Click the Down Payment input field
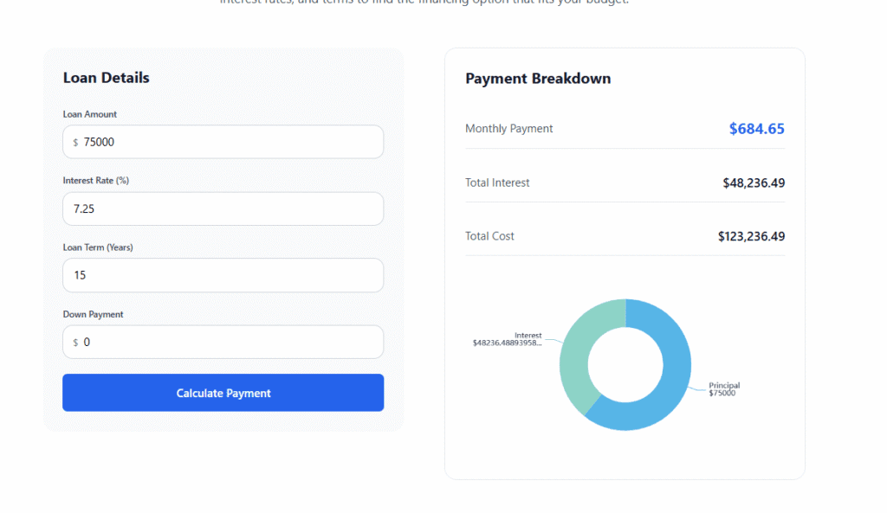Viewport: 887px width, 513px height. pos(223,342)
